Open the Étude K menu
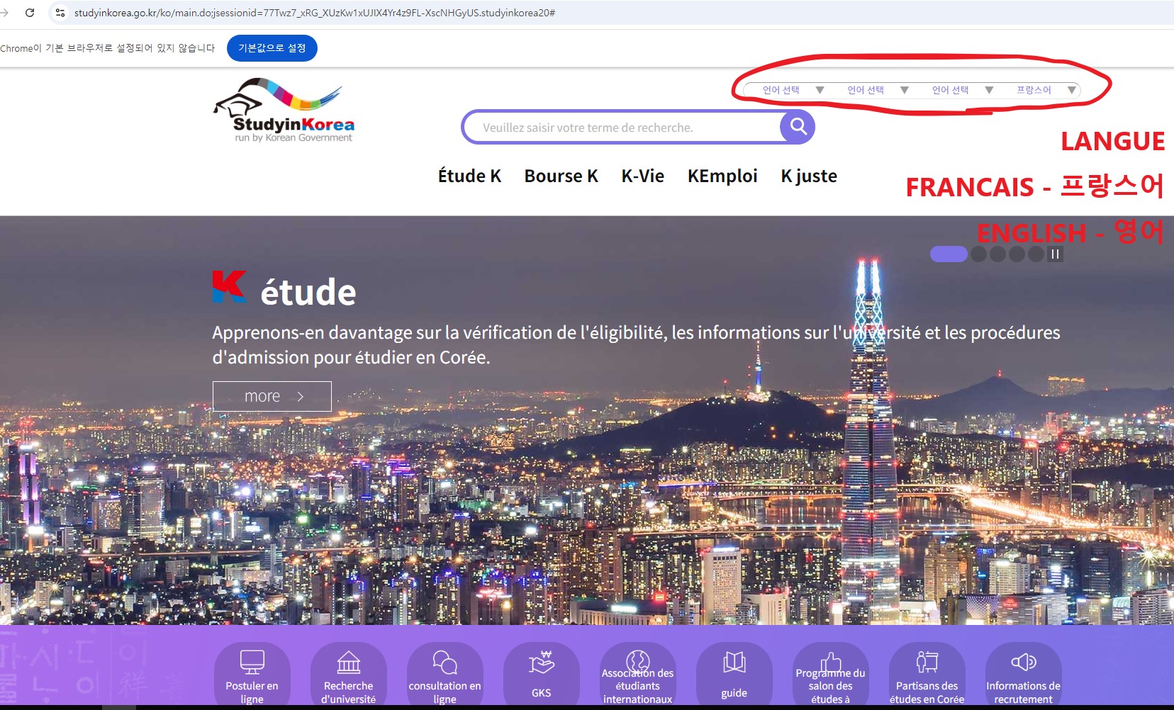The image size is (1174, 710). [469, 176]
